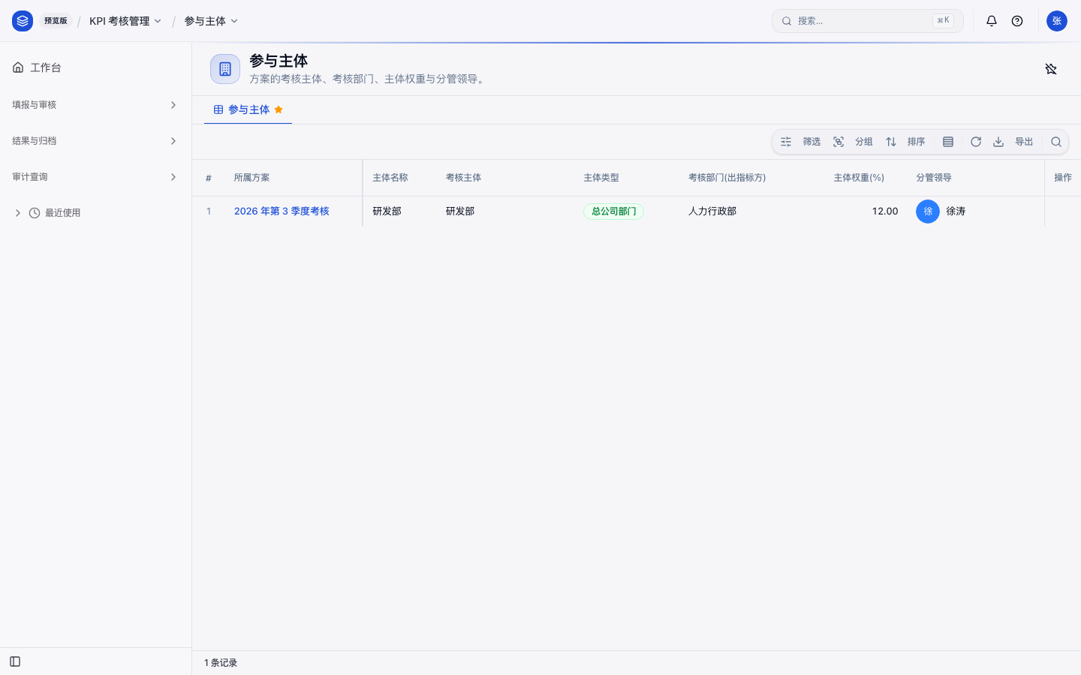
Task: Open the 2026 年第 3 季度考核 link
Action: click(x=282, y=211)
